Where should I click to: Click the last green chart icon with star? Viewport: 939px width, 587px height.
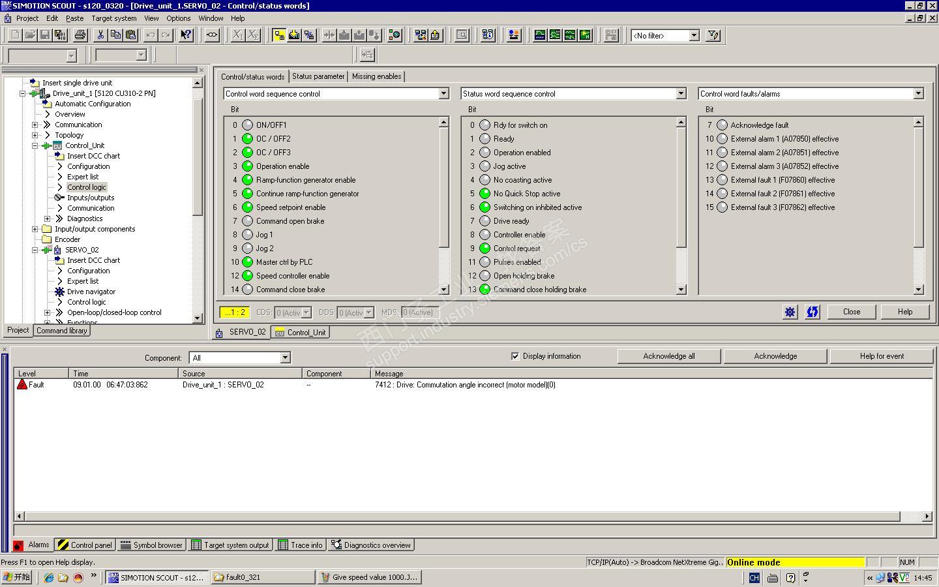pyautogui.click(x=585, y=35)
